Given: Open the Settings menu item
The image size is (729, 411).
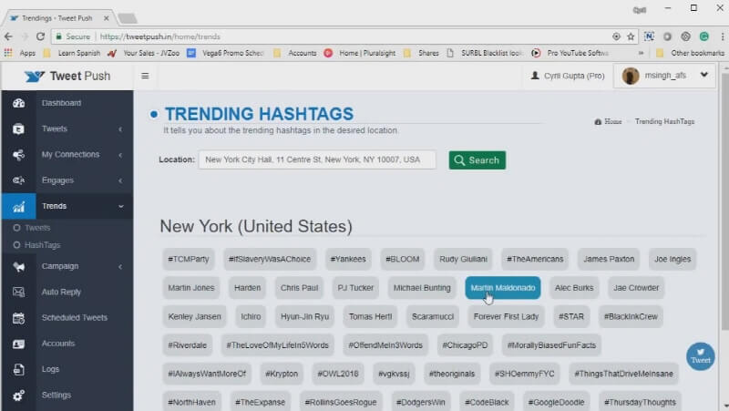Looking at the screenshot, I should click(56, 395).
